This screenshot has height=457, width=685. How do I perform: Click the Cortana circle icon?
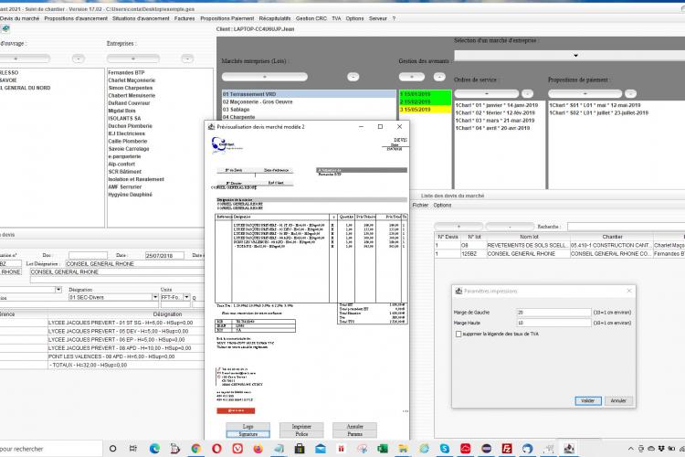[112, 448]
